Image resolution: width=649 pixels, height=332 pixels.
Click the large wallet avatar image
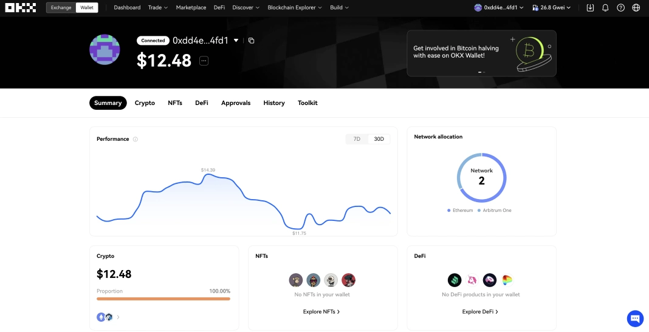[x=105, y=50]
